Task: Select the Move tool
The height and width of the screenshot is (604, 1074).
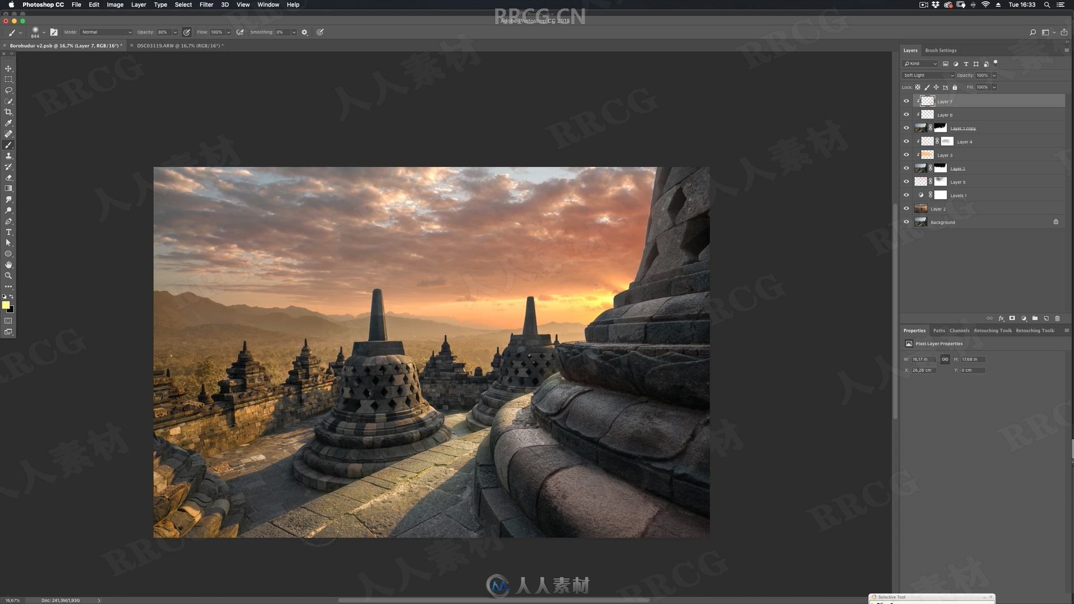Action: click(8, 67)
